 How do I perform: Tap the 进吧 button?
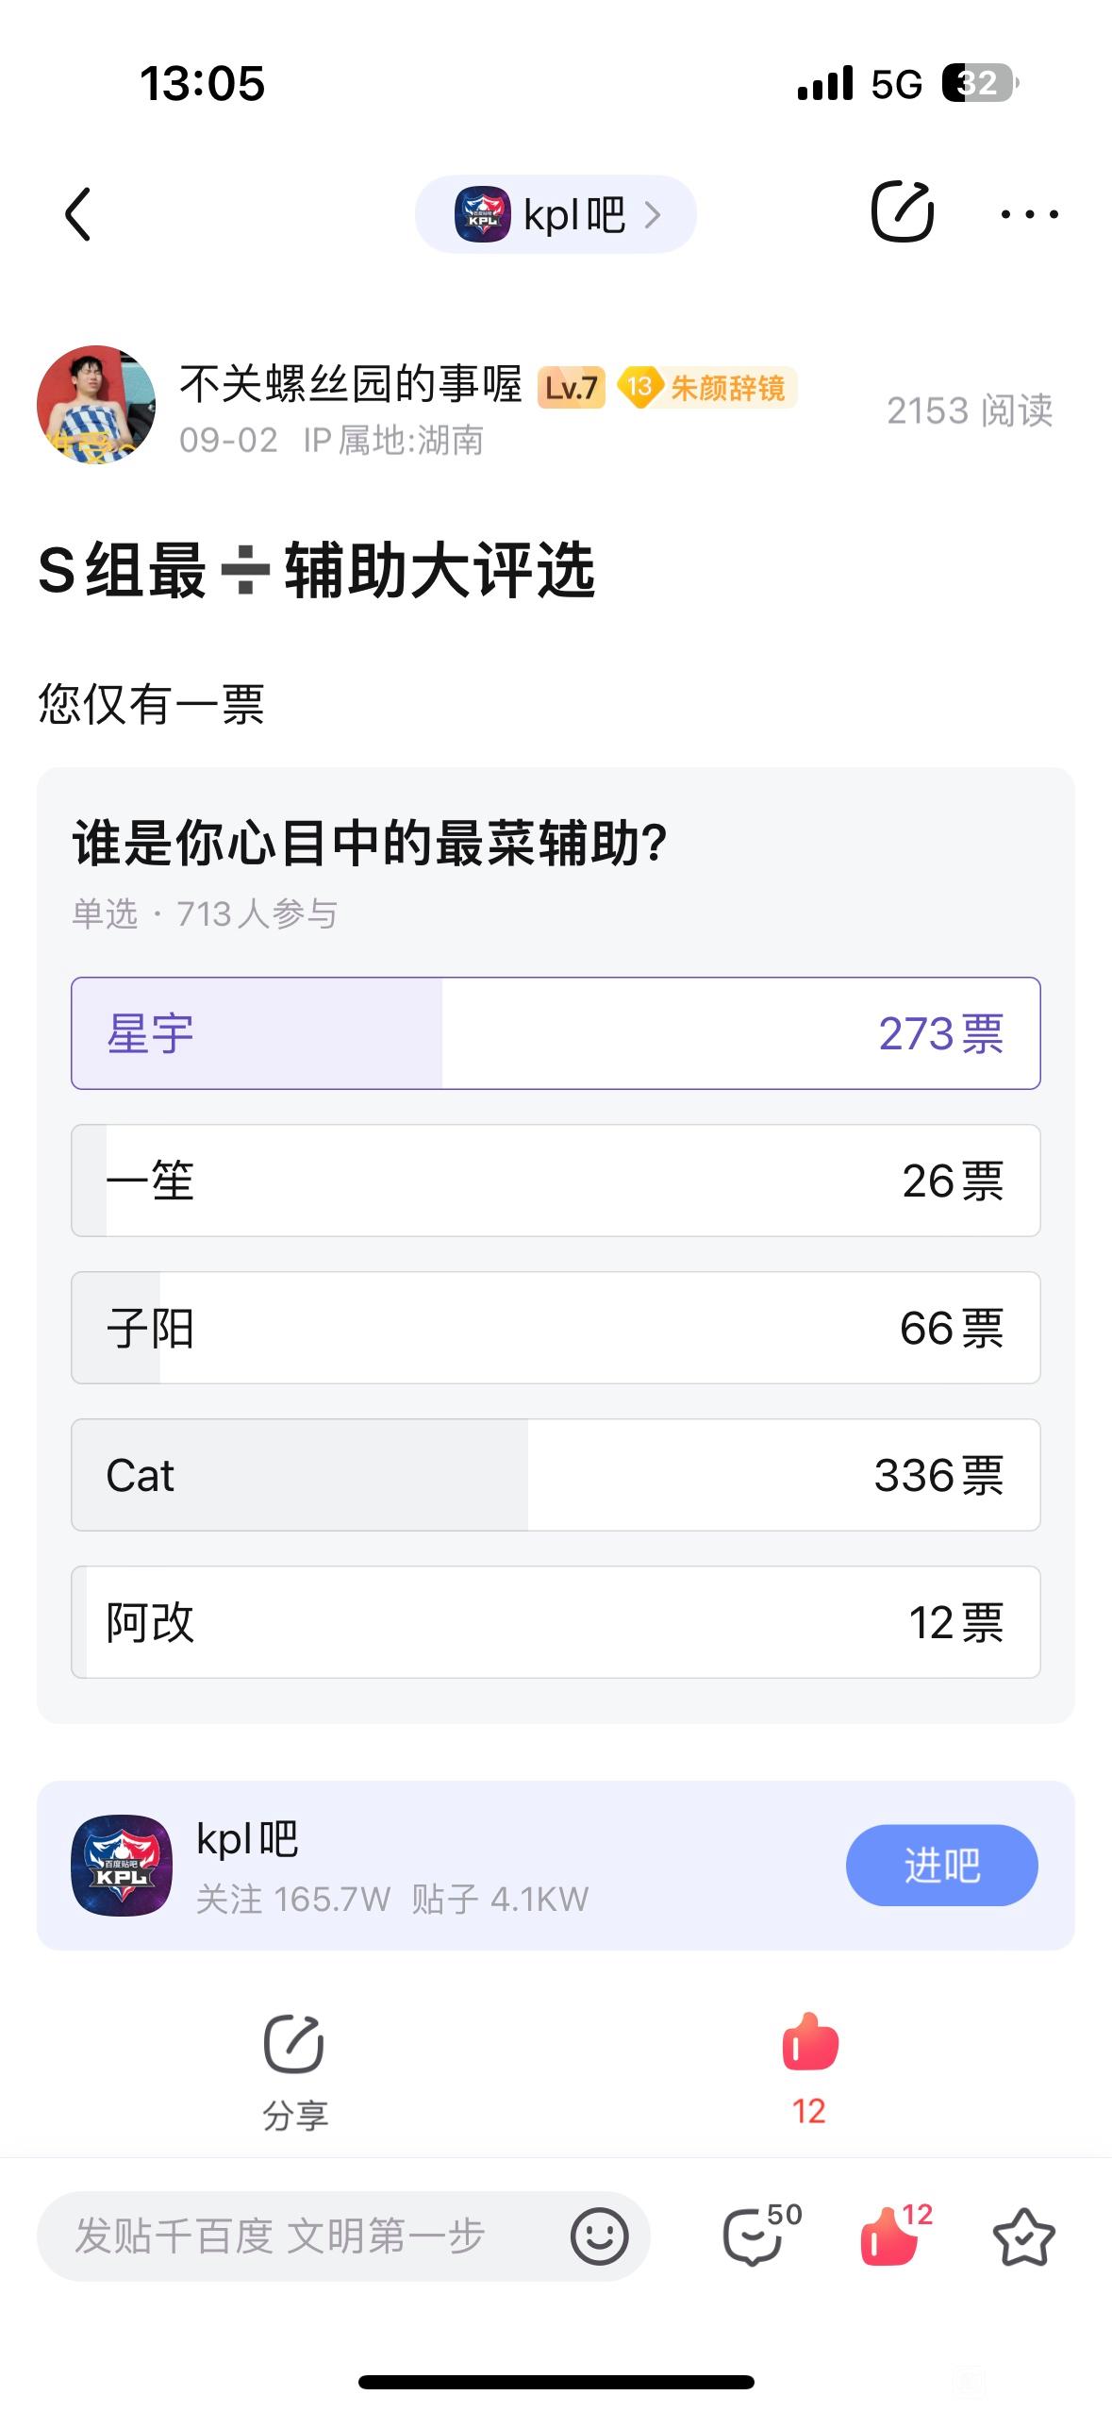click(941, 1865)
